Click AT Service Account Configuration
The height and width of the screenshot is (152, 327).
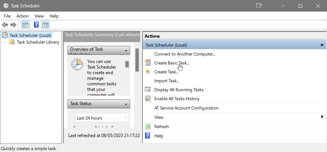[186, 108]
